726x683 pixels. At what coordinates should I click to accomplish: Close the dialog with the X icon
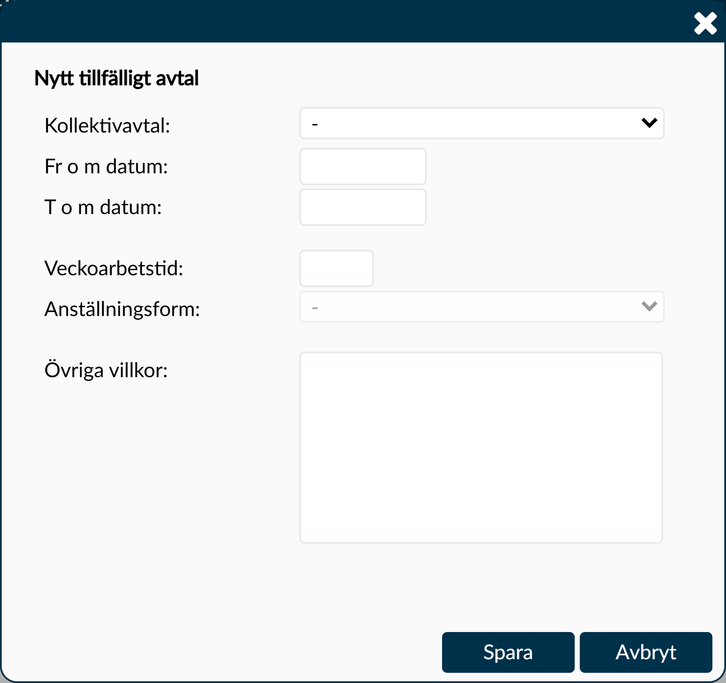tap(705, 23)
